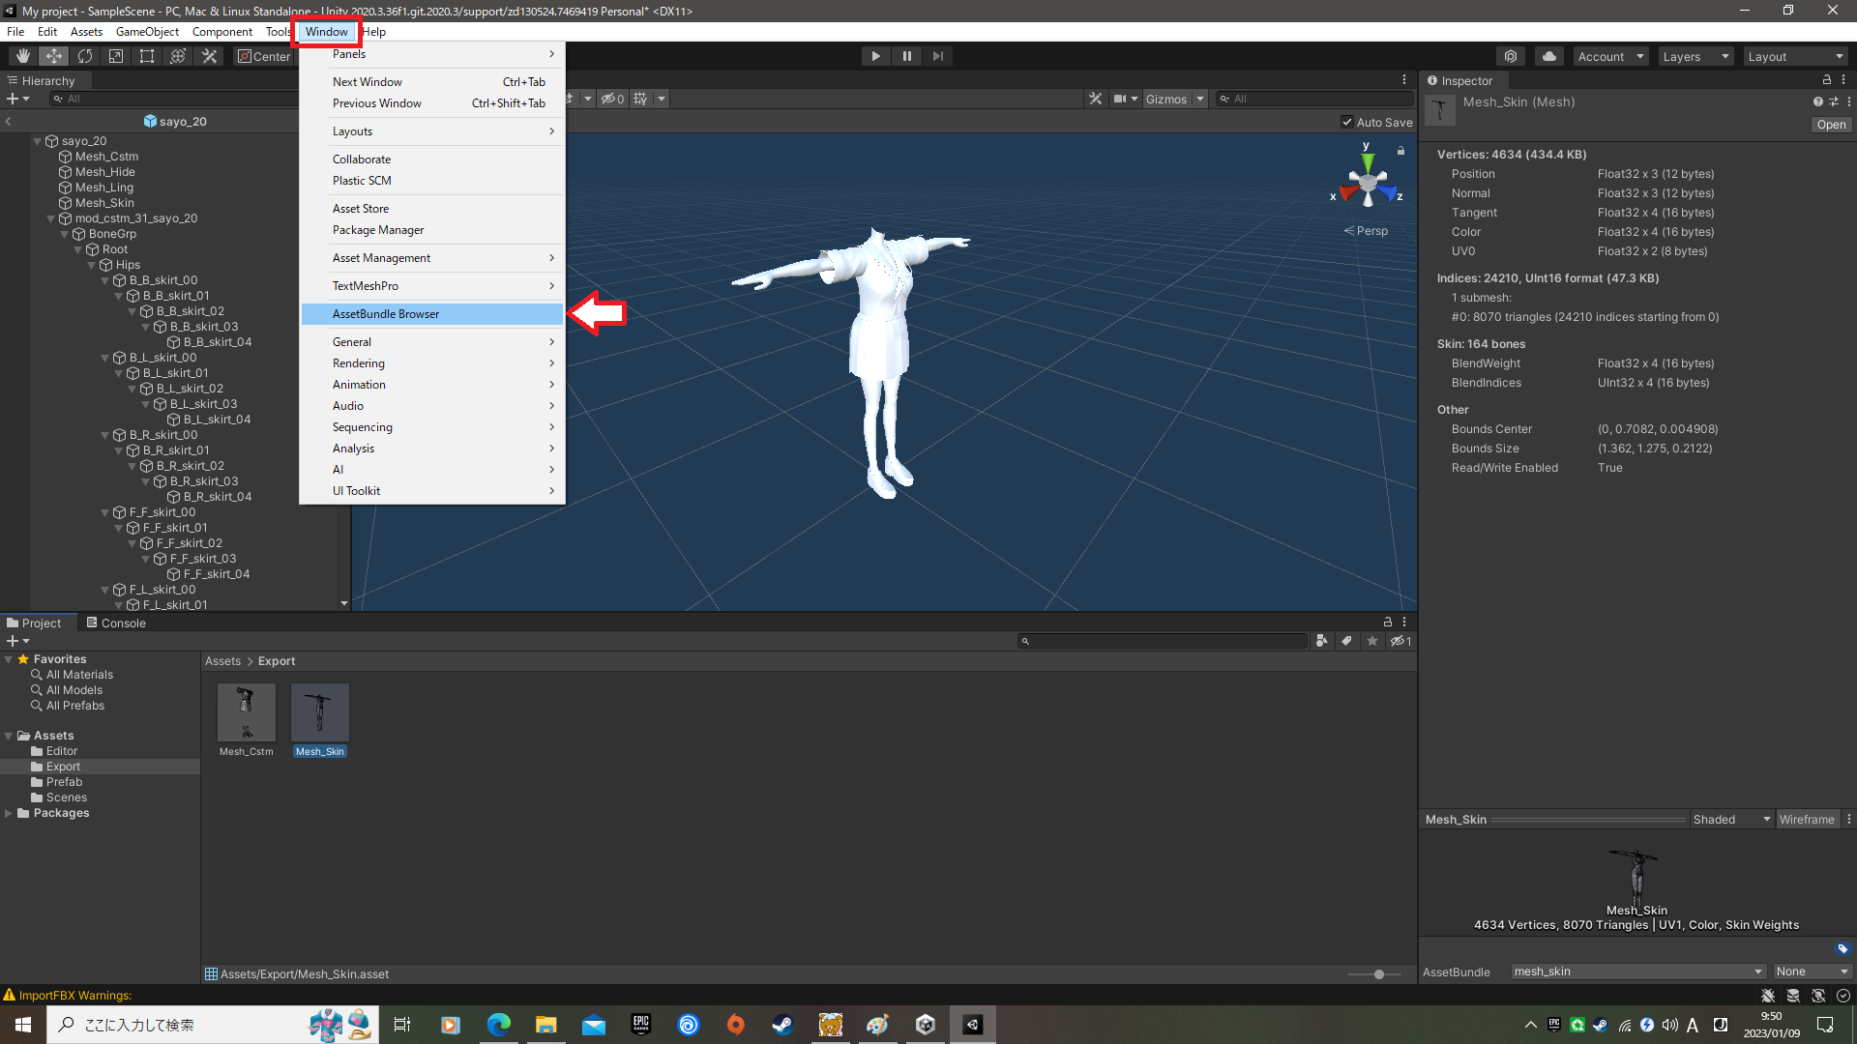Click the Step forward button
Image resolution: width=1857 pixels, height=1044 pixels.
pyautogui.click(x=937, y=56)
